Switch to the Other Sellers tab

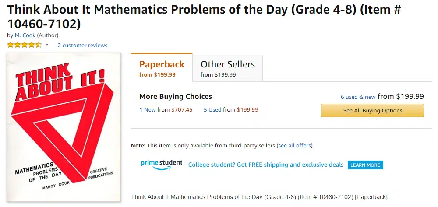228,68
